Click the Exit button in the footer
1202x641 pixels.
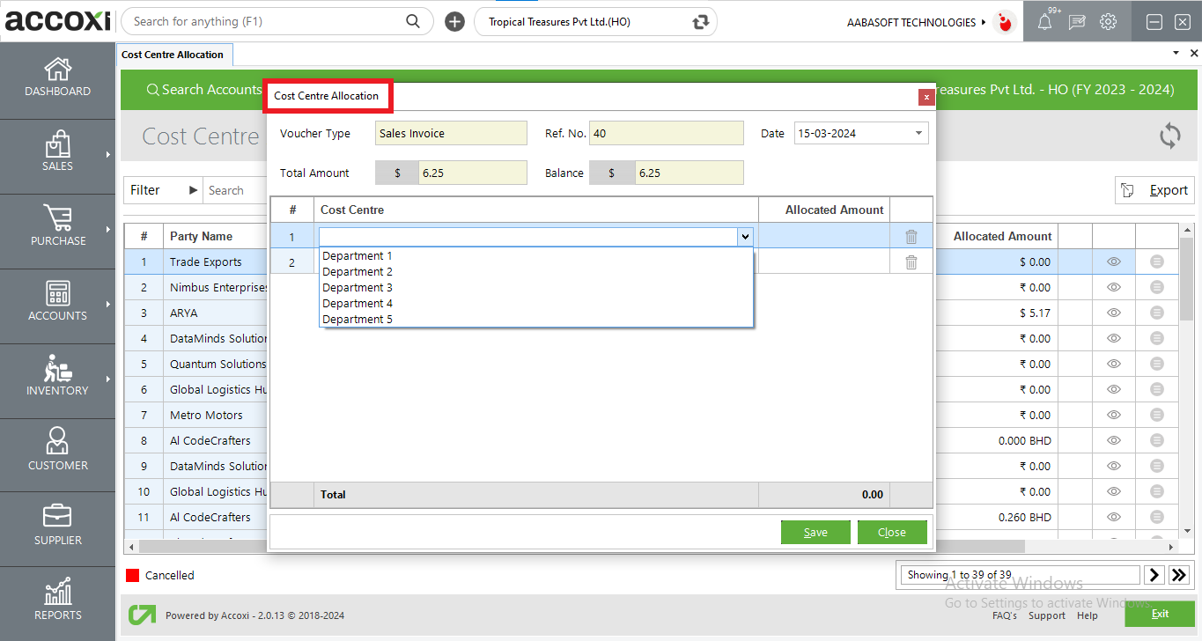pyautogui.click(x=1160, y=614)
